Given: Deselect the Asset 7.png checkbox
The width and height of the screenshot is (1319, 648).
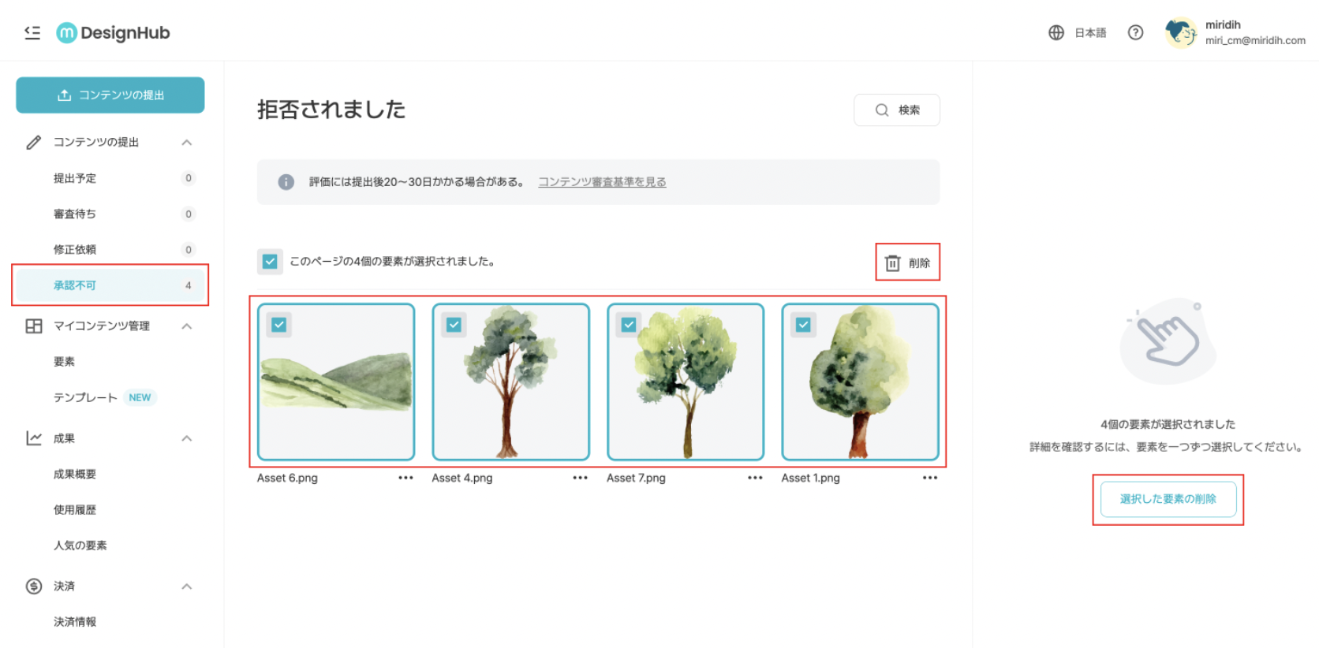Looking at the screenshot, I should 629,325.
